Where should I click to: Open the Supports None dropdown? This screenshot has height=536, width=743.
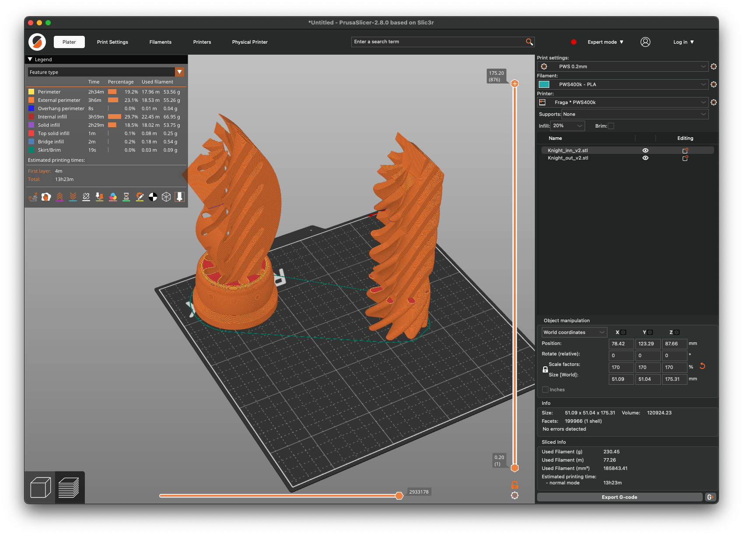[x=635, y=114]
